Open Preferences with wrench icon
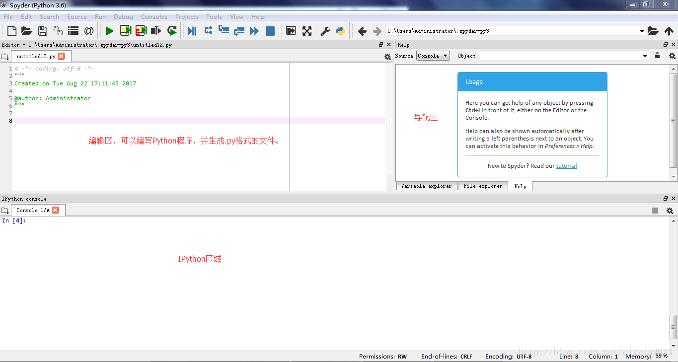Viewport: 678px width, 362px height. pos(325,31)
